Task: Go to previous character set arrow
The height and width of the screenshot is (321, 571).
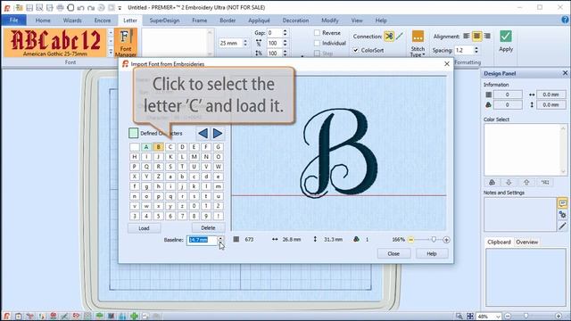Action: point(203,133)
